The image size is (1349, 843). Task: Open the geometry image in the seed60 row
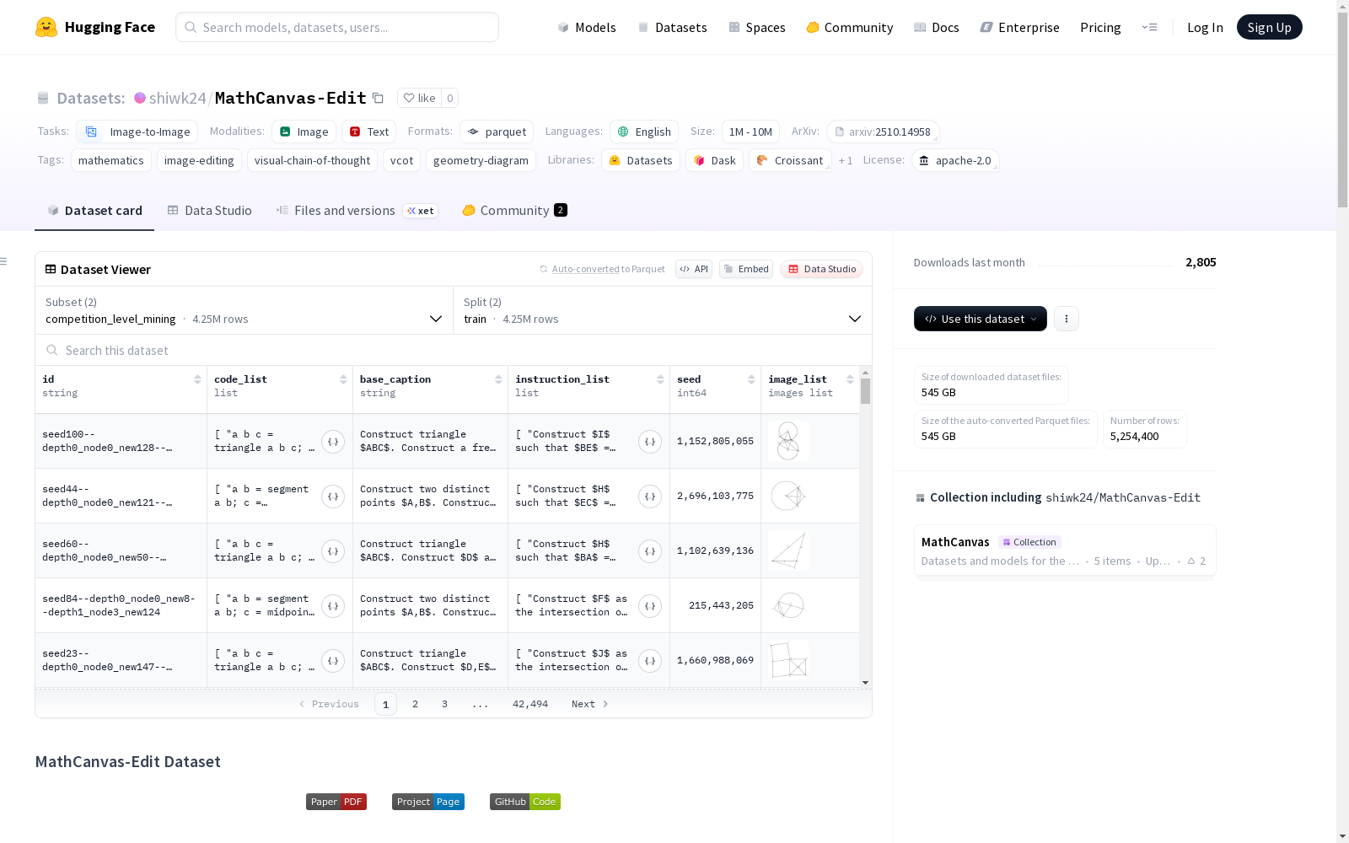click(788, 550)
